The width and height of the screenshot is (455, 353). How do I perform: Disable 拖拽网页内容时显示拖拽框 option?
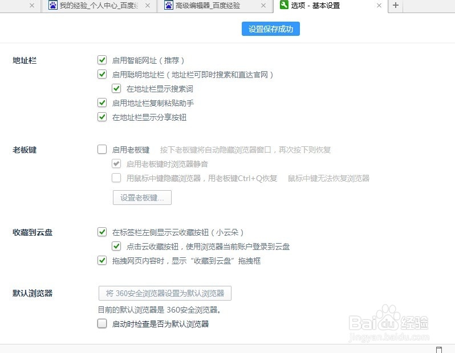tap(102, 260)
